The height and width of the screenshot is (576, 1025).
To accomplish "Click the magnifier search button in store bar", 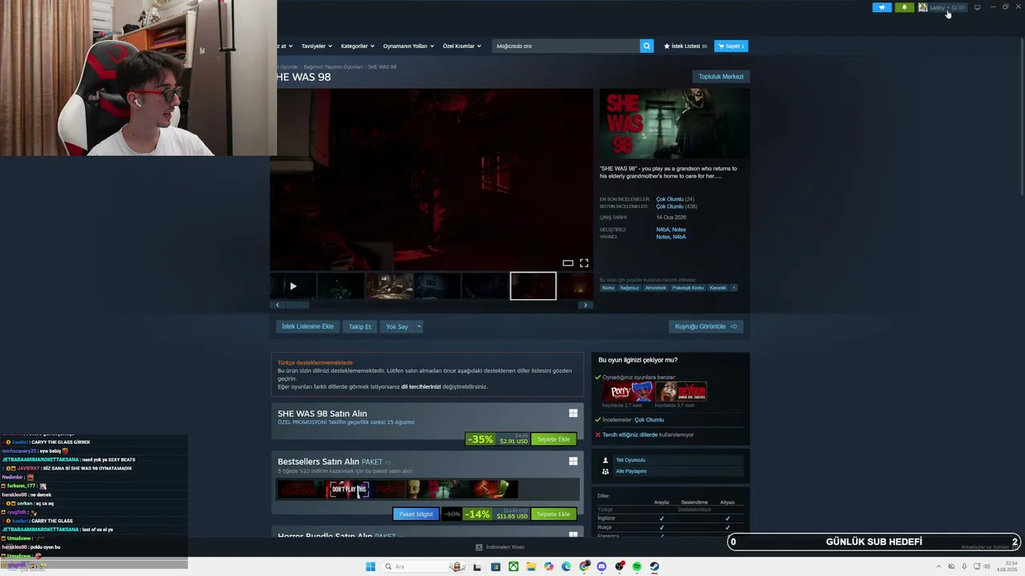I will tap(647, 46).
